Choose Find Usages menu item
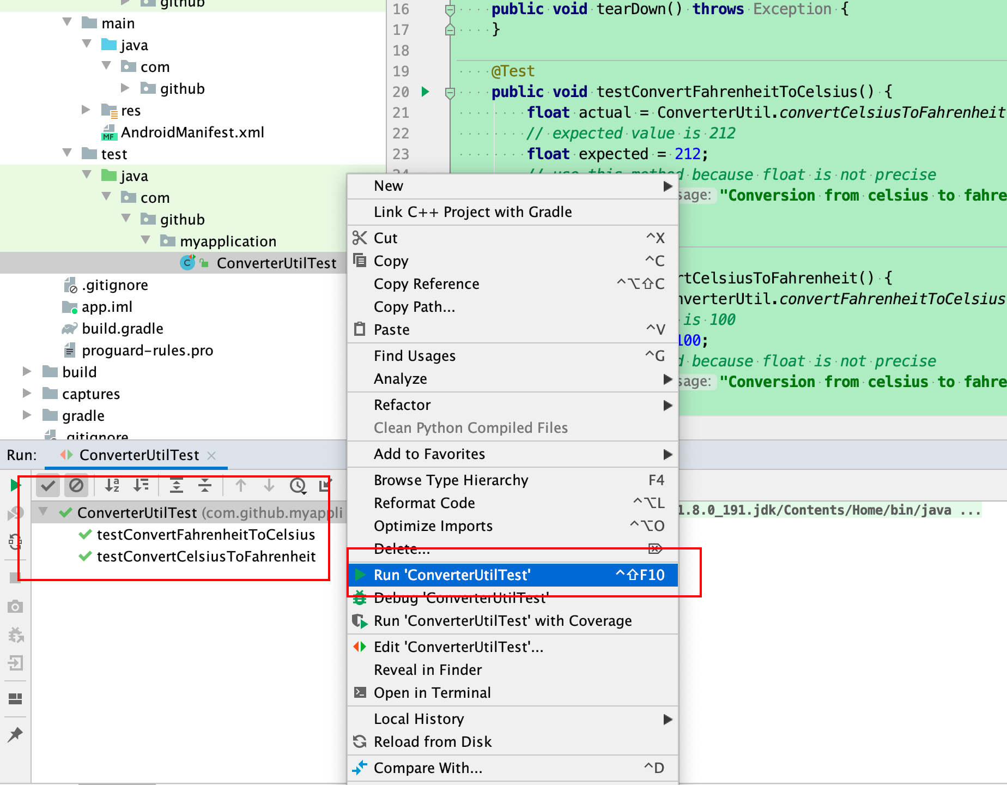The width and height of the screenshot is (1007, 785). click(513, 356)
